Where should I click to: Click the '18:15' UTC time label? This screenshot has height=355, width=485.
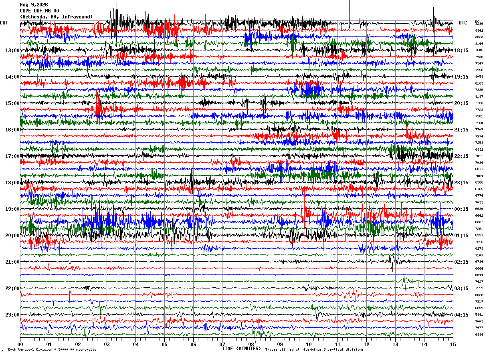pyautogui.click(x=461, y=50)
